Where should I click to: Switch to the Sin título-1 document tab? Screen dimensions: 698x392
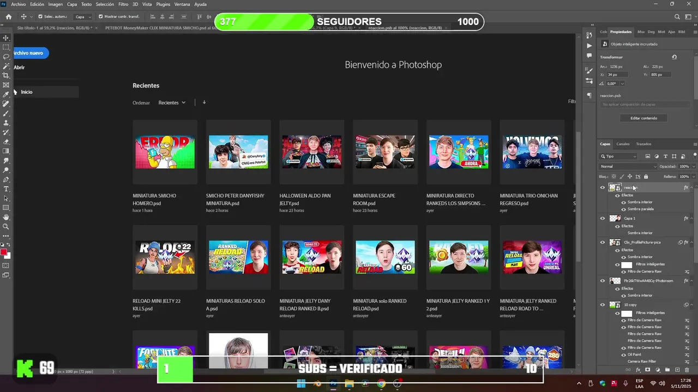tap(55, 27)
